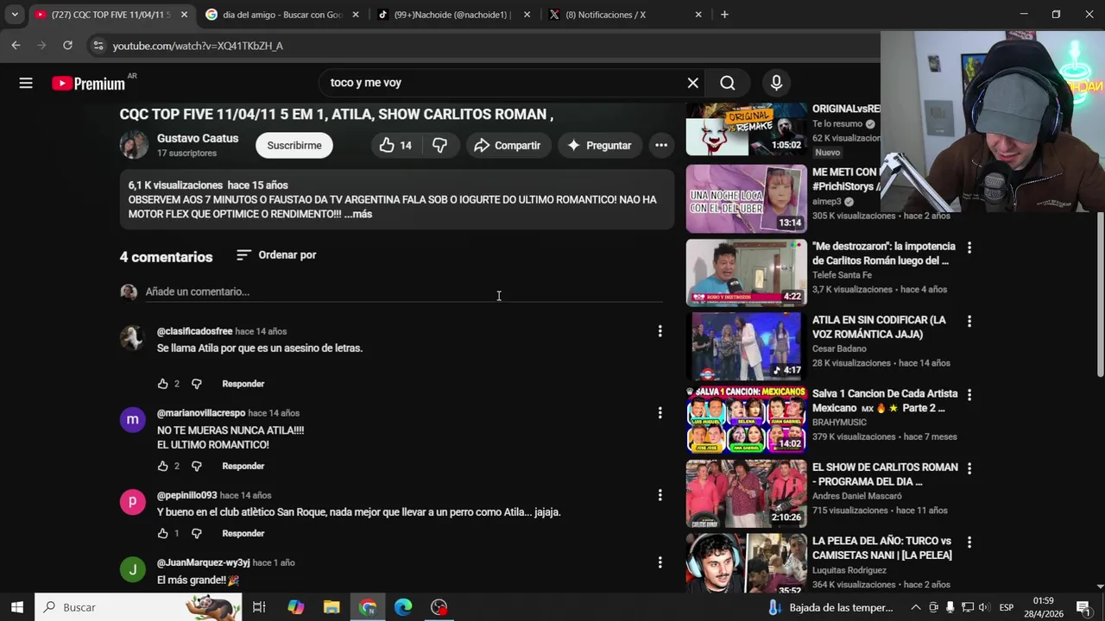Like the video with 14 likes
The image size is (1105, 621).
[395, 146]
